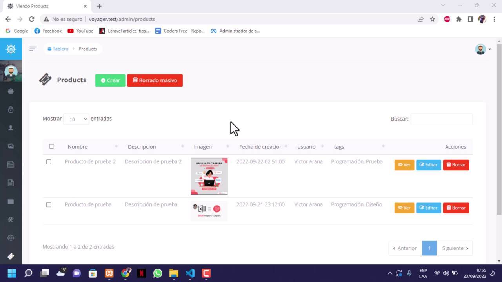Toggle the sidebar hamburger menu
This screenshot has width=502, height=282.
(x=33, y=49)
